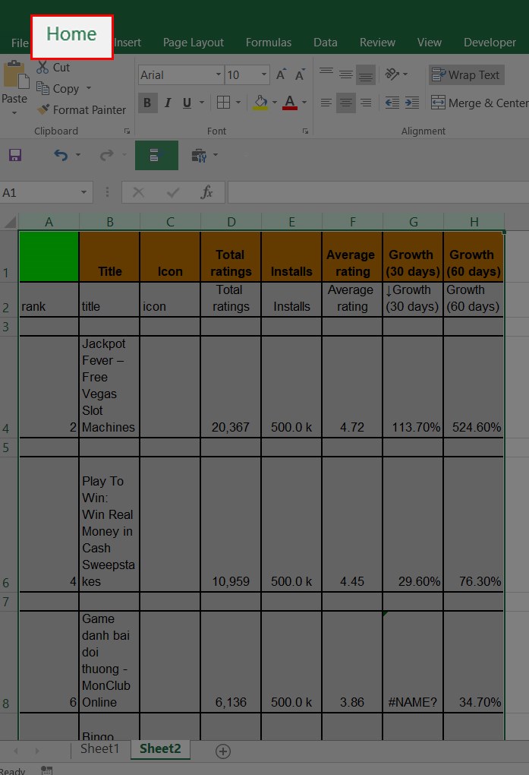Toggle Italic formatting button

point(168,103)
